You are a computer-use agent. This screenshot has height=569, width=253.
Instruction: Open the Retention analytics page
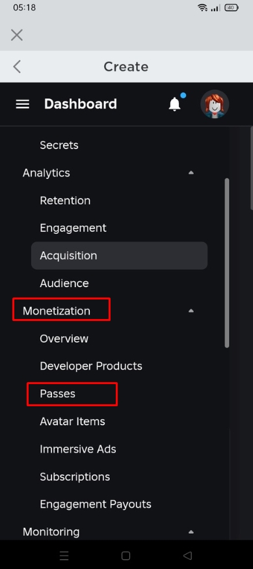[65, 201]
